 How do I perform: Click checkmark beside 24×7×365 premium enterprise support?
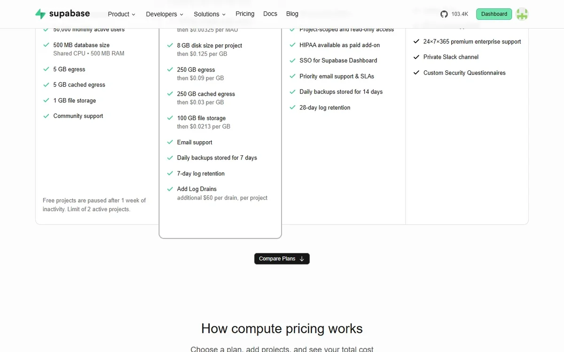click(416, 41)
